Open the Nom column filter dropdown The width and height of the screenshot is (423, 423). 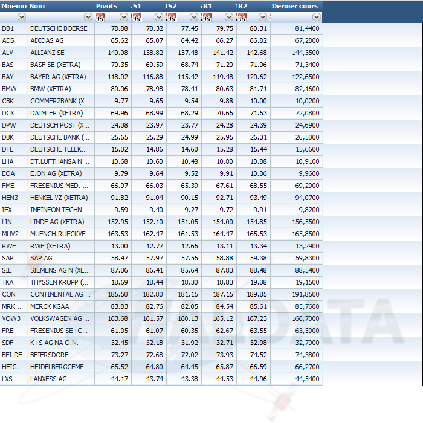pyautogui.click(x=88, y=18)
